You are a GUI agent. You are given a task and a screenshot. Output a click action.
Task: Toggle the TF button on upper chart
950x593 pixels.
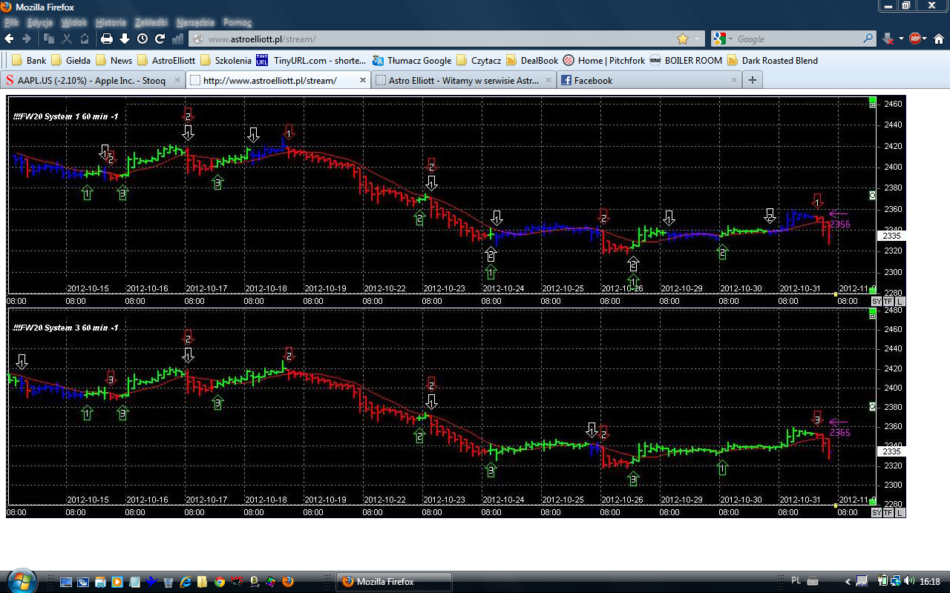coord(888,302)
